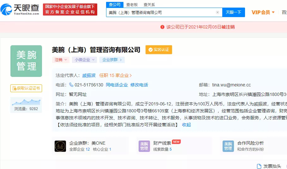Image resolution: width=287 pixels, height=169 pixels.
Task: Click the 发票抬头 document icon
Action: (x=259, y=166)
